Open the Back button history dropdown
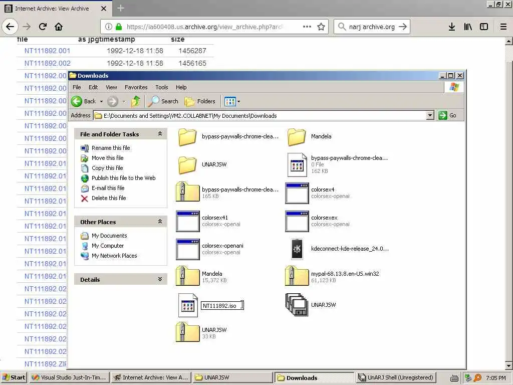This screenshot has height=385, width=513. pos(101,102)
